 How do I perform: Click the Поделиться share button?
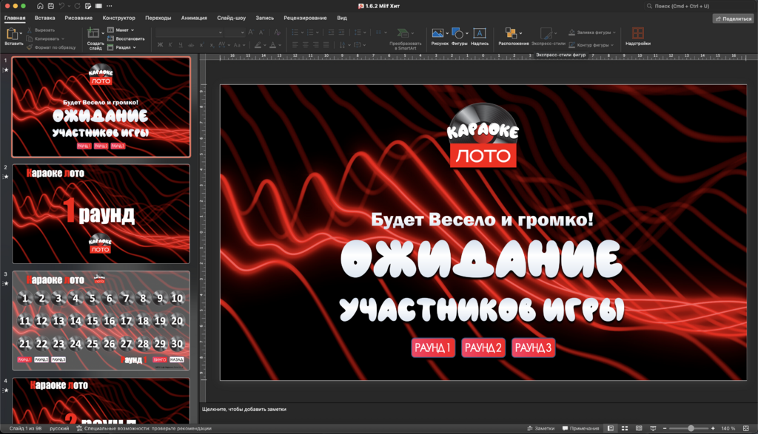tap(734, 18)
